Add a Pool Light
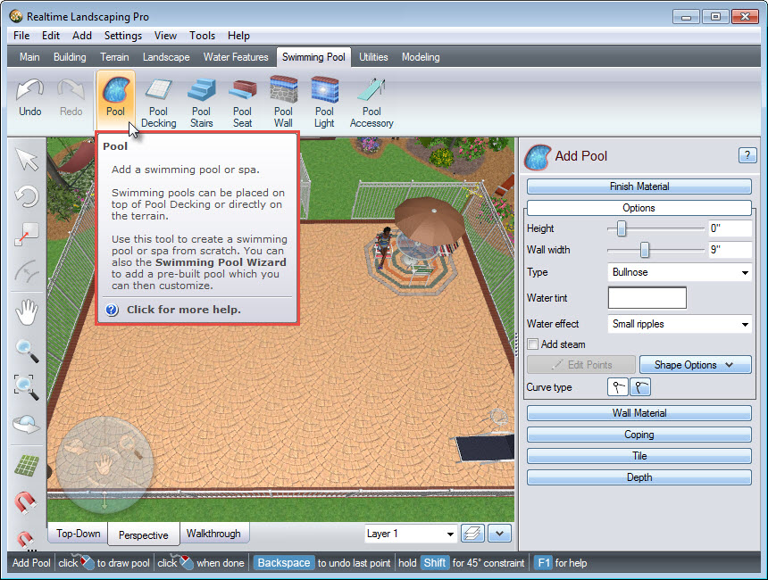Screen dimensions: 768x580 [324, 102]
